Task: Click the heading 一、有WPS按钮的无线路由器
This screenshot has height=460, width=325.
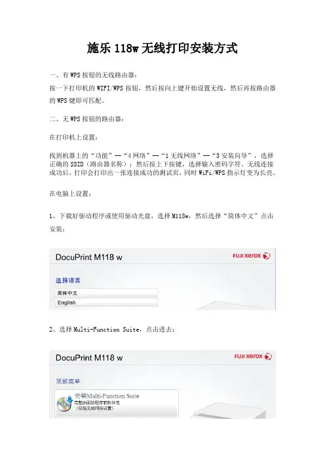Action: pos(93,75)
